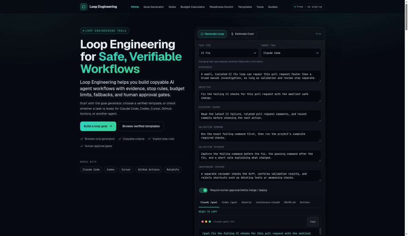Viewport: 408px width, 236px height.
Task: Click the GitHub Actions chip
Action: point(149,169)
